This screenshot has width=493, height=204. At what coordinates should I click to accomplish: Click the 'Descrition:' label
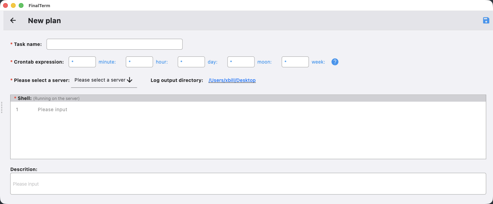point(24,169)
